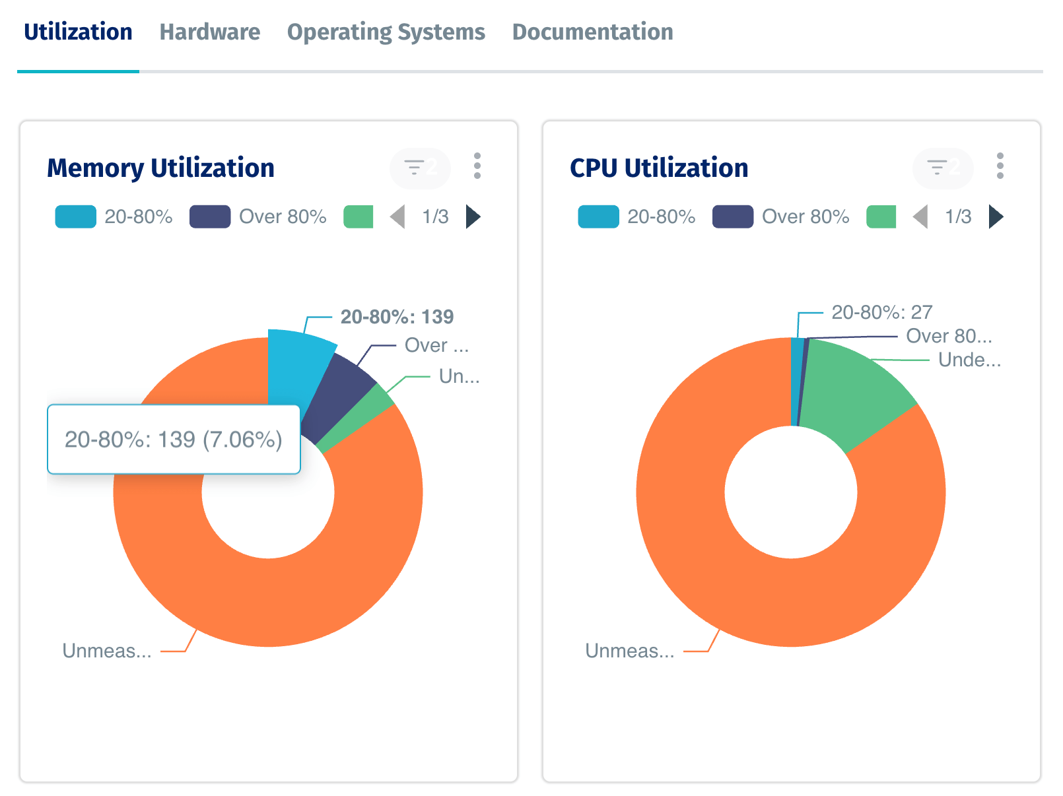Go to previous Memory Utilization legend page

click(397, 216)
